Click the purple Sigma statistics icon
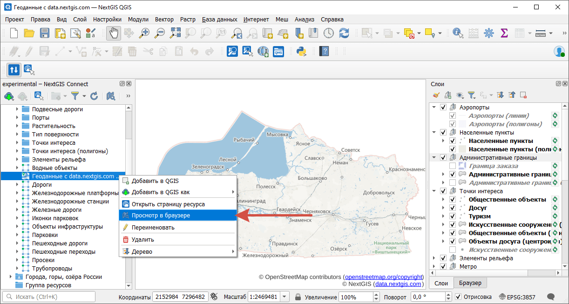The height and width of the screenshot is (304, 569). [504, 33]
